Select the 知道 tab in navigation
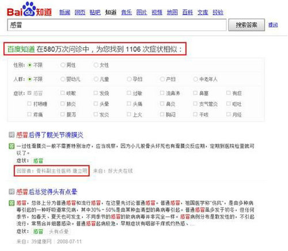The width and height of the screenshot is (288, 251). click(111, 13)
